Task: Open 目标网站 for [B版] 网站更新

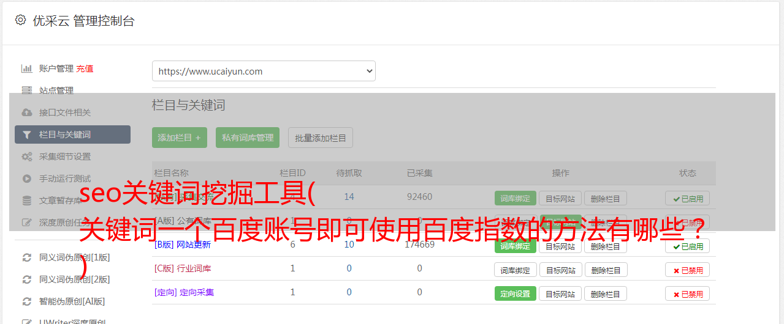Action: (x=560, y=246)
